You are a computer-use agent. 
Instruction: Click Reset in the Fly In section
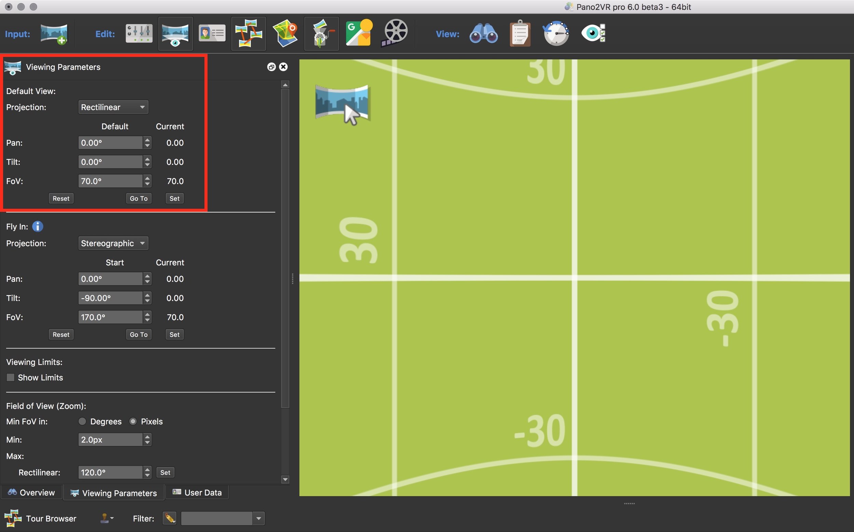(61, 335)
